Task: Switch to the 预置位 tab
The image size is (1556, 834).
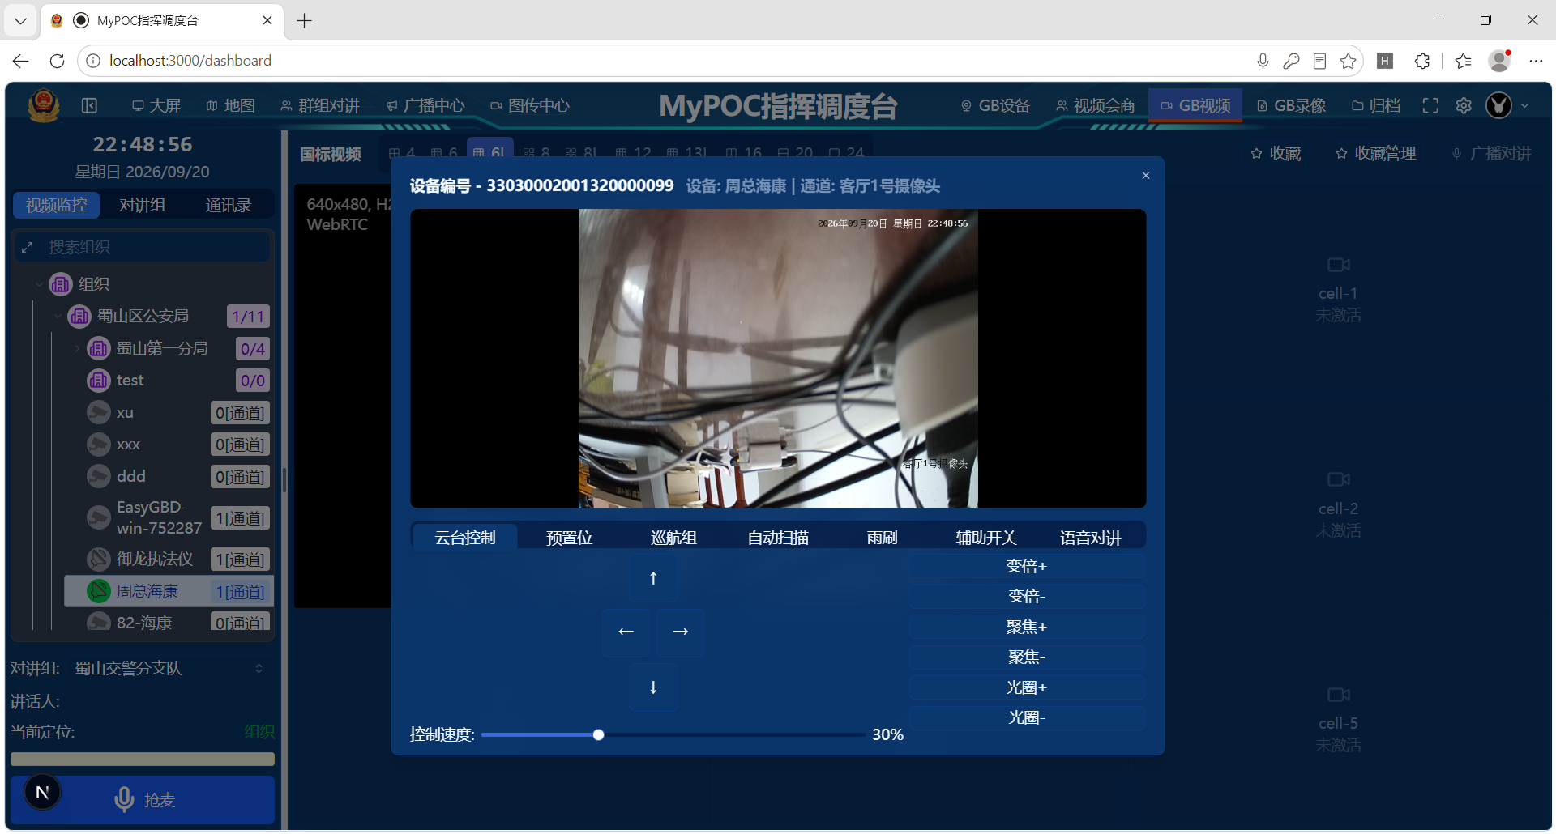Action: click(x=569, y=538)
